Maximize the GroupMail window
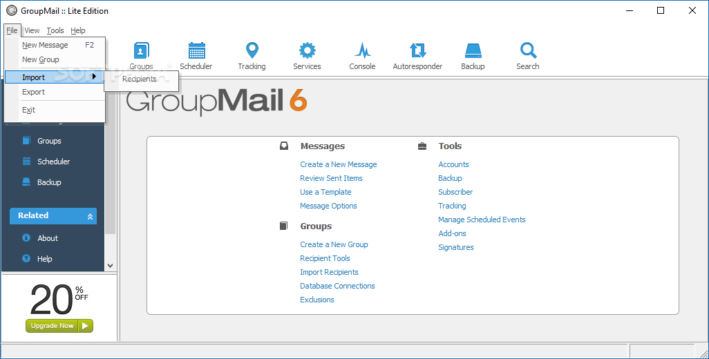709x359 pixels. coord(661,10)
